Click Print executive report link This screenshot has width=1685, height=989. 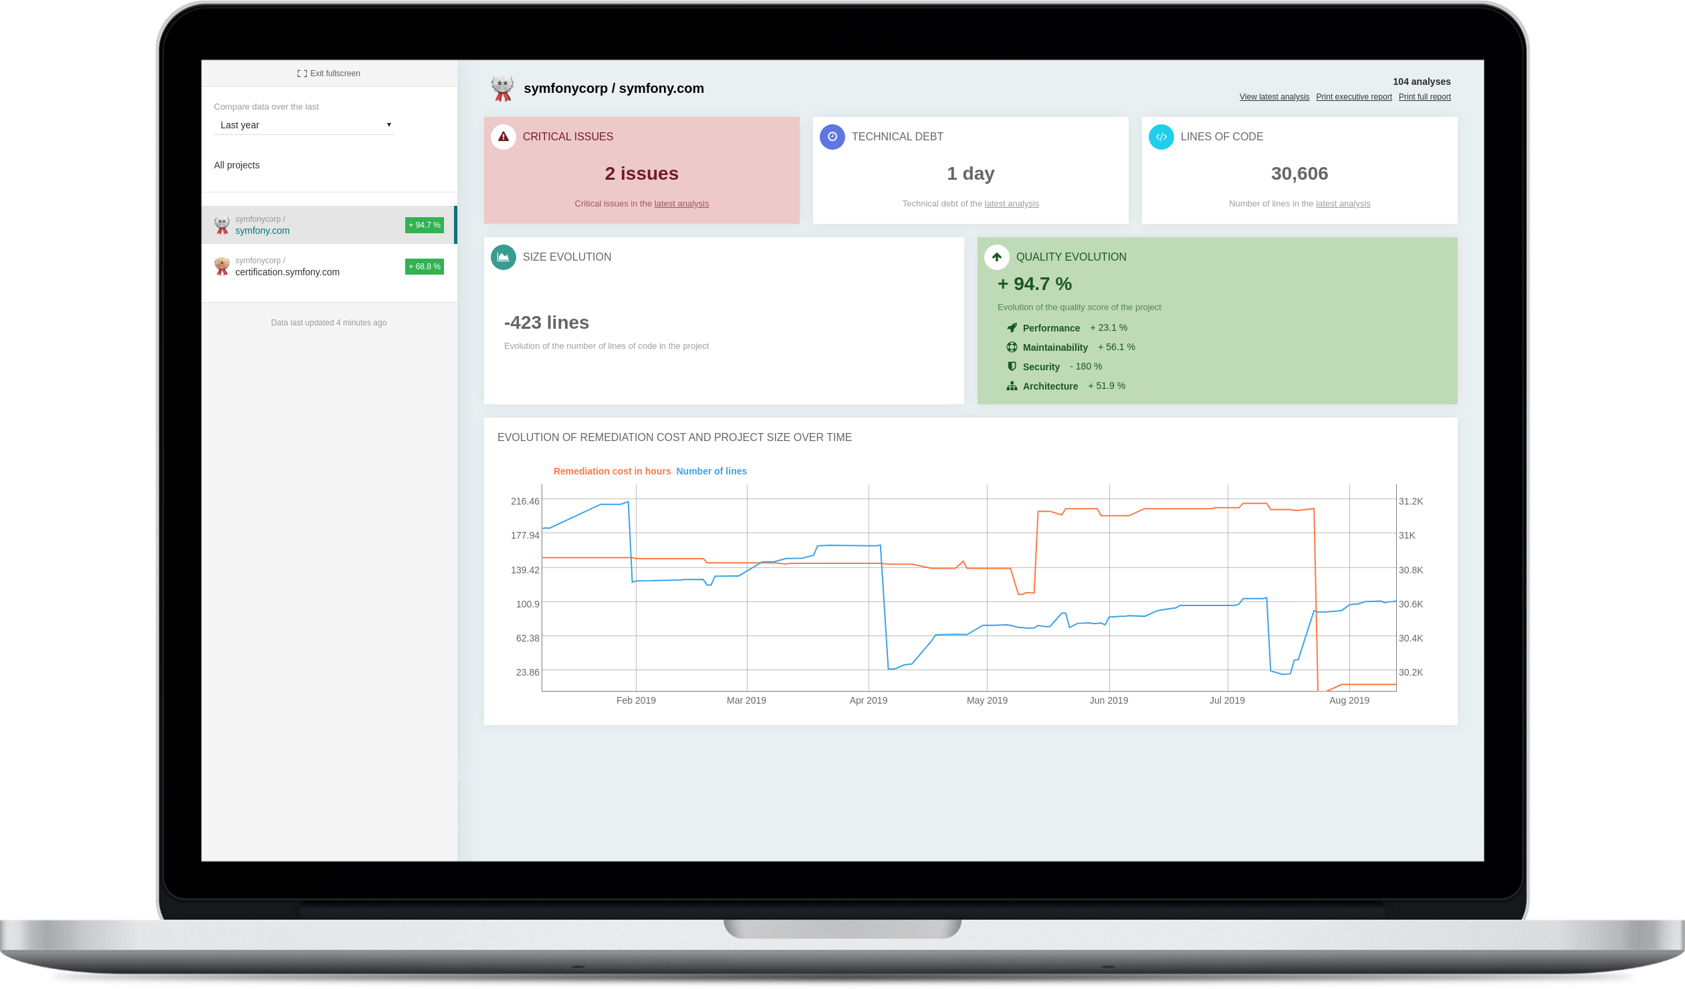[1353, 97]
